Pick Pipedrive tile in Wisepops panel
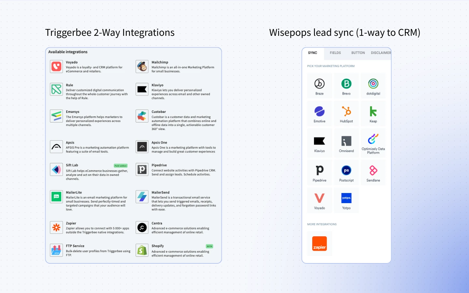 320,173
